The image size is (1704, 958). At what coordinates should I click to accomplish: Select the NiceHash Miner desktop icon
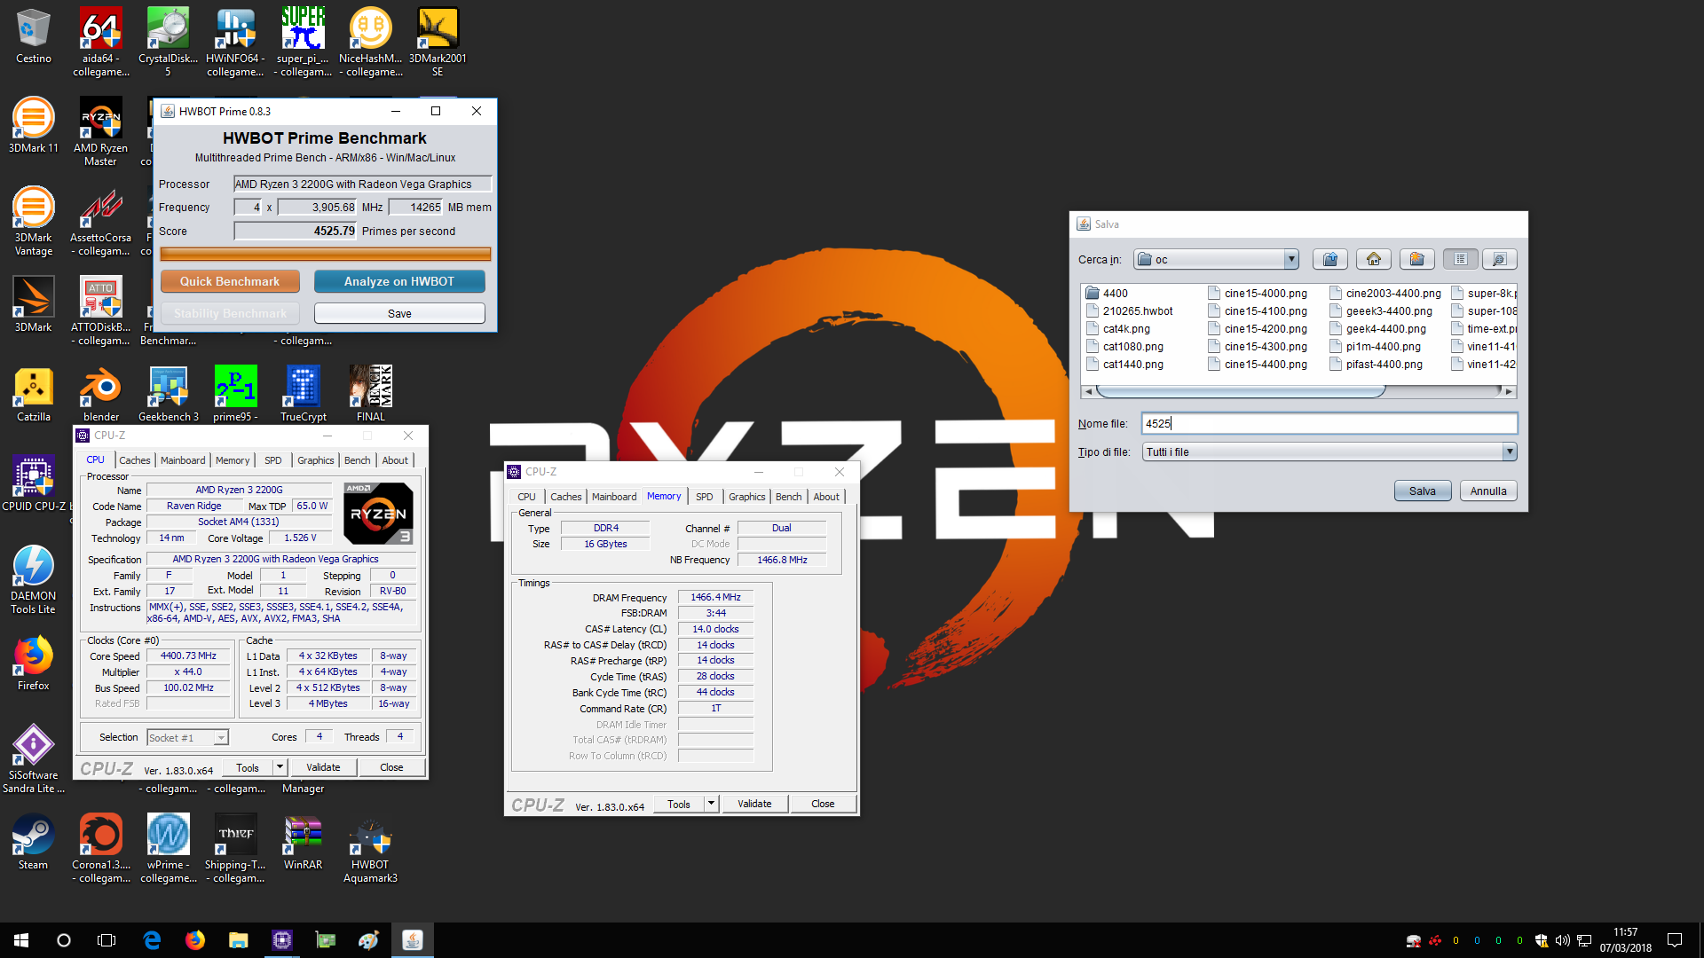coord(370,42)
